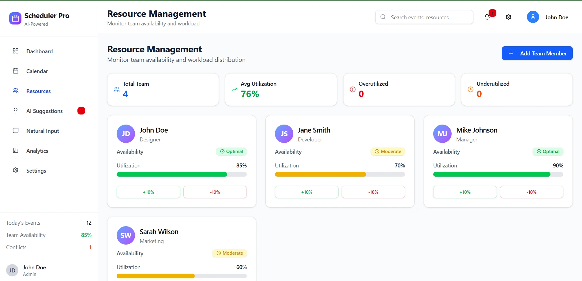Click Mike Johnson's utilization progress bar

pos(498,174)
